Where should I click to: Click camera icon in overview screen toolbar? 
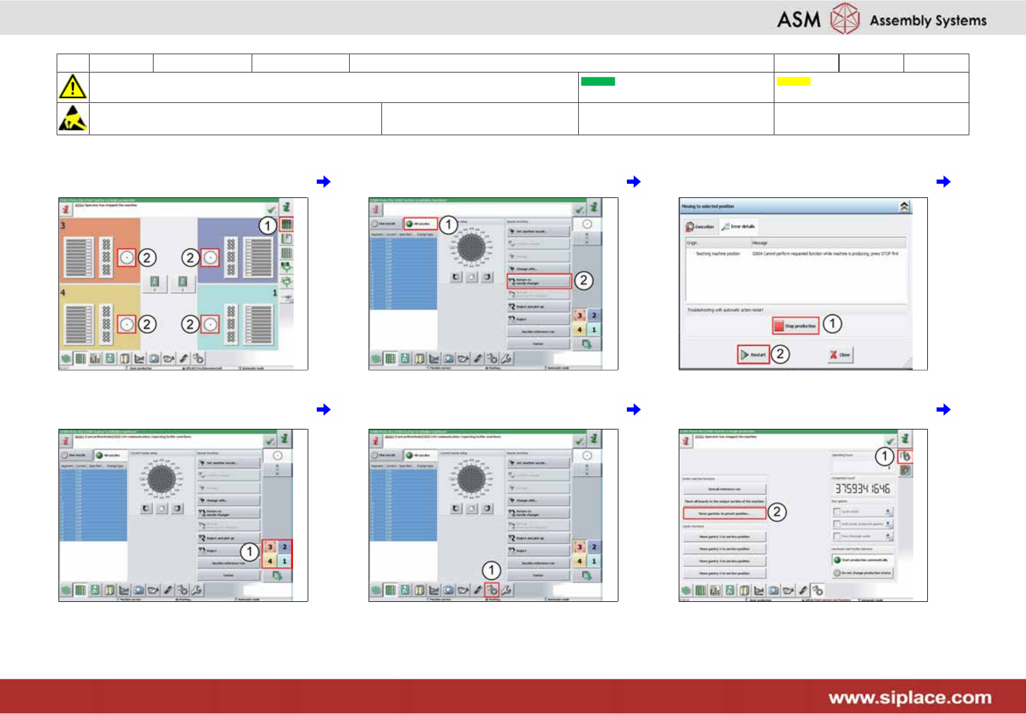(x=154, y=358)
